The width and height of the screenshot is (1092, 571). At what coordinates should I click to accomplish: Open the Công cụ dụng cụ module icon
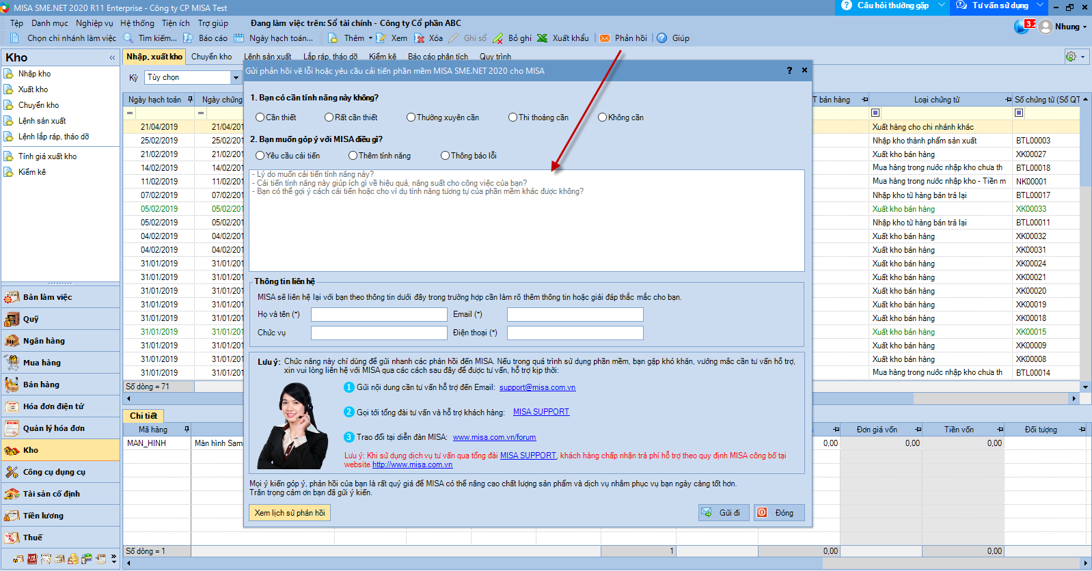pyautogui.click(x=12, y=472)
